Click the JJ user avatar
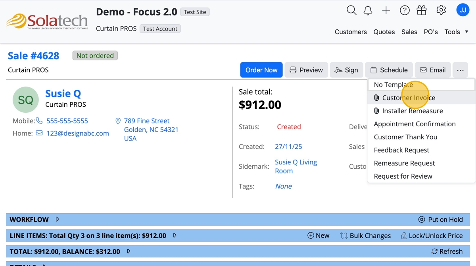 click(463, 10)
